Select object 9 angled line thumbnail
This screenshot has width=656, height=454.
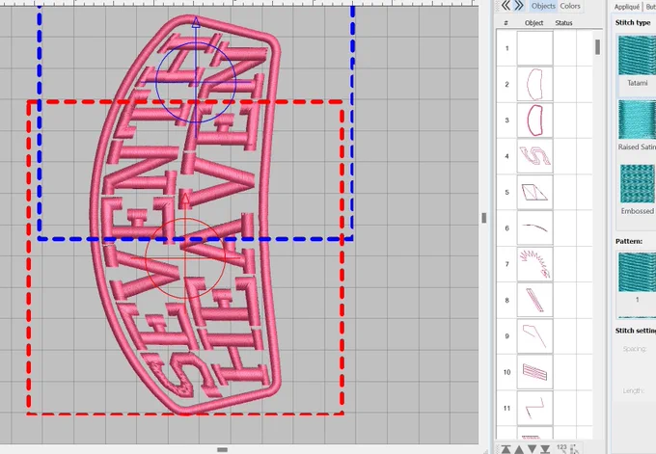(x=534, y=335)
